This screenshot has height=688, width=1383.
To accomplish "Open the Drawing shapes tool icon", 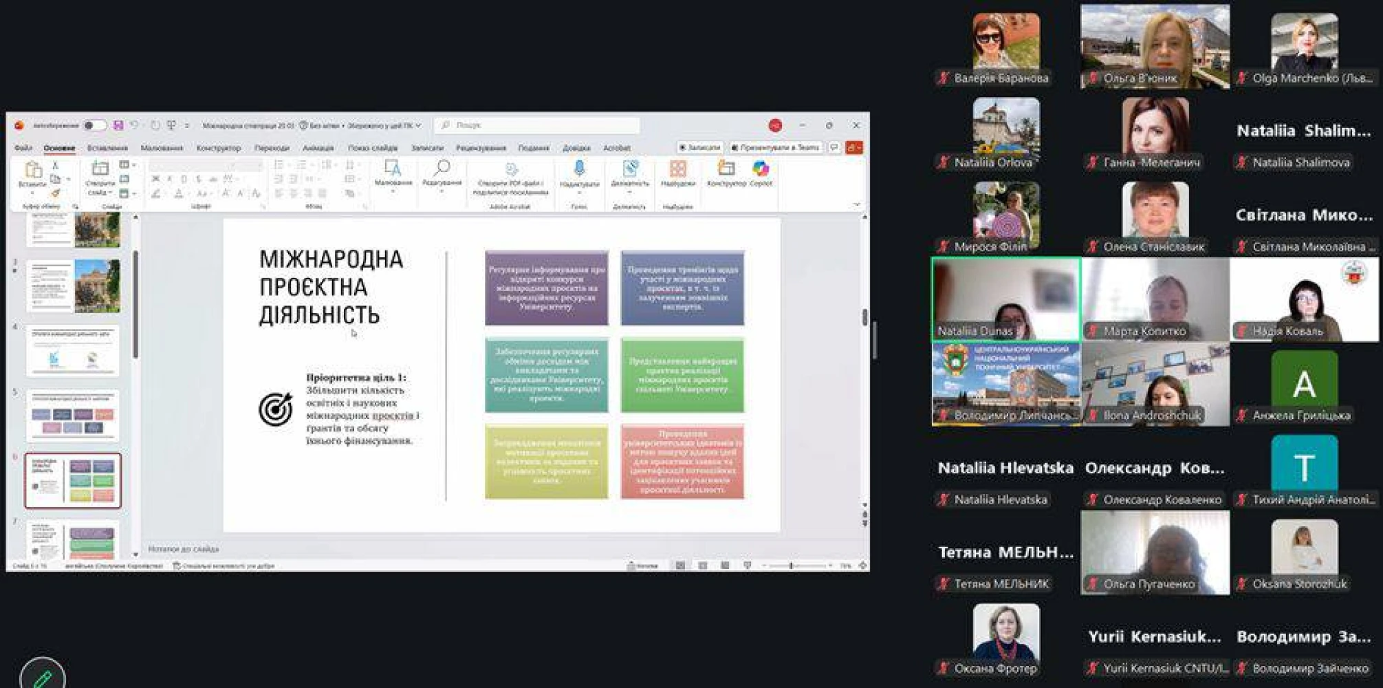I will [x=393, y=169].
